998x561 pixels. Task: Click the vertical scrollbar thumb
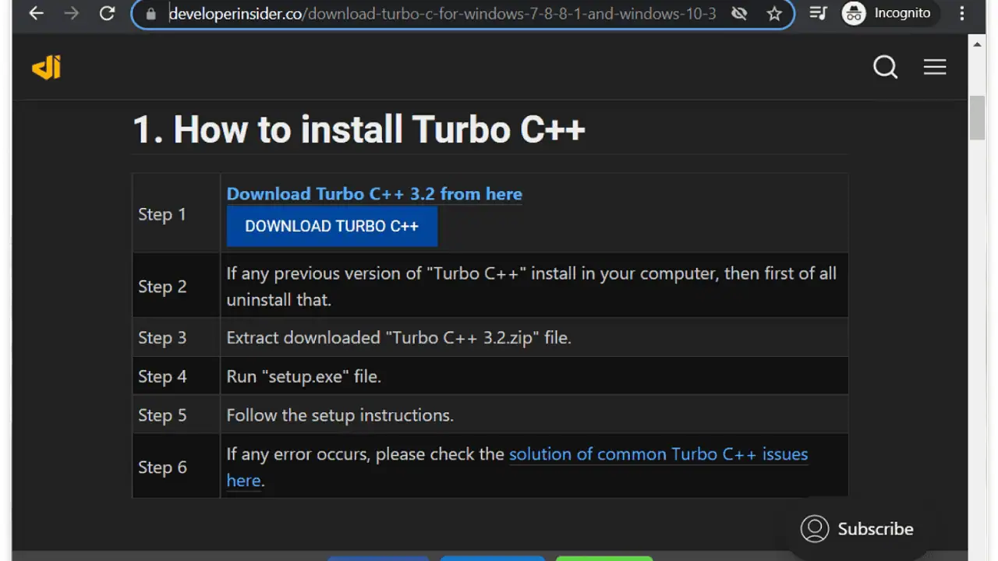(x=977, y=118)
